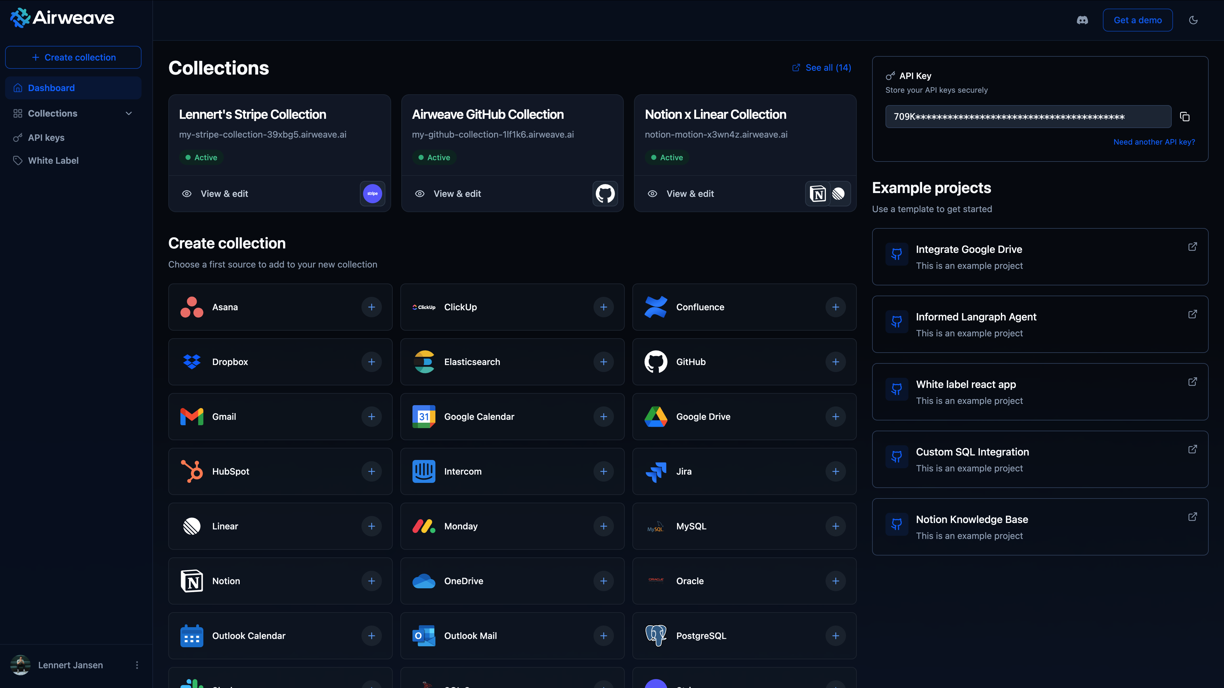Click eye icon on Airweave GitHub Collection

(x=419, y=194)
